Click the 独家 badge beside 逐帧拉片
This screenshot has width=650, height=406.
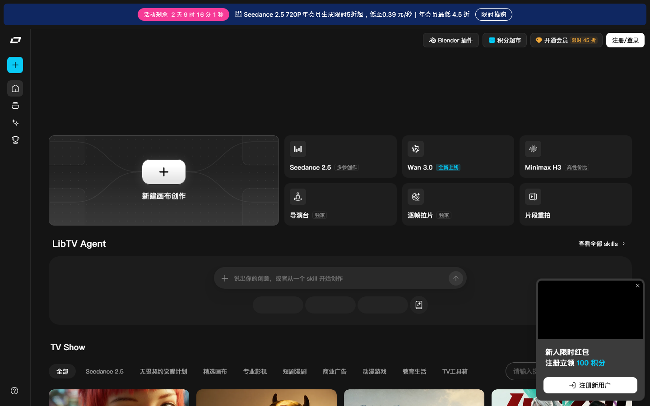tap(444, 215)
